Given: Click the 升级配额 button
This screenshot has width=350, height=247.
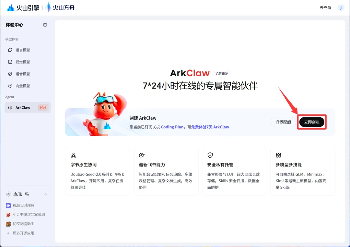Looking at the screenshot, I should pos(283,122).
